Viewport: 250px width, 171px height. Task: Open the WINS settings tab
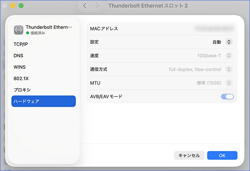click(20, 67)
